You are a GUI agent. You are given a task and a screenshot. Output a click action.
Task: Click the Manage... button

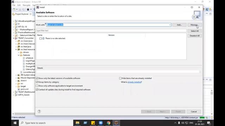point(194,25)
